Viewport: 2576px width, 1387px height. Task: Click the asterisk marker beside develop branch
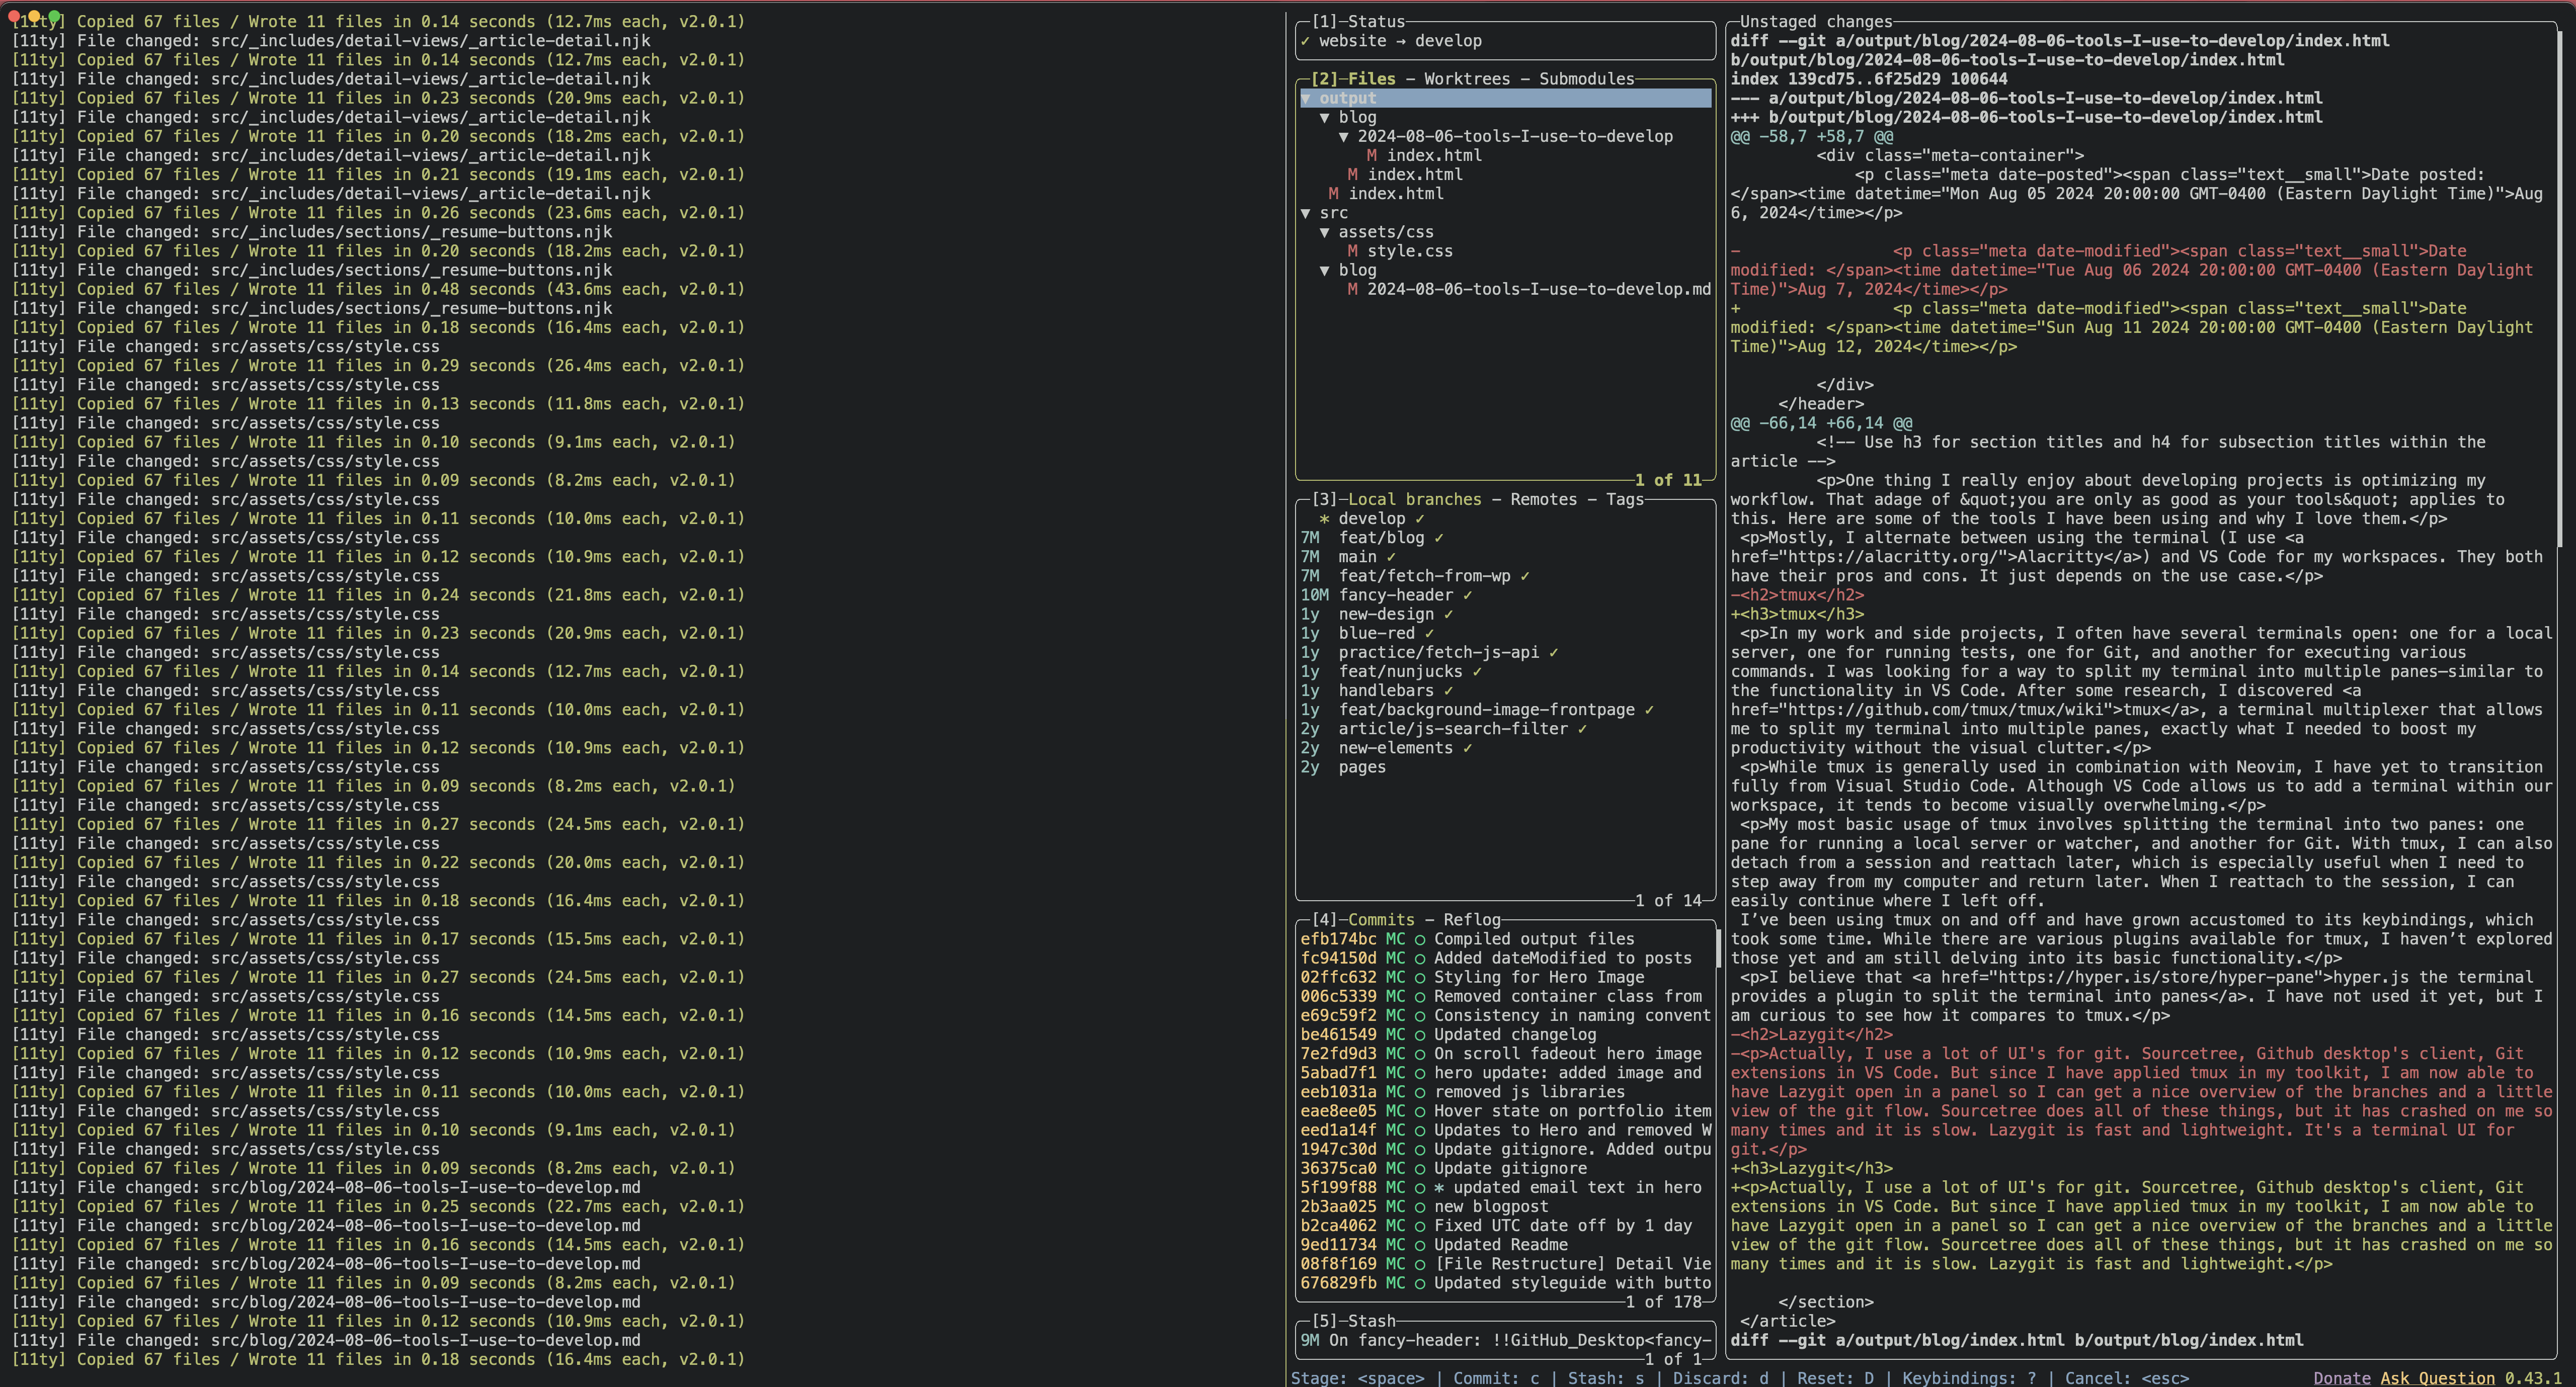(x=1324, y=518)
